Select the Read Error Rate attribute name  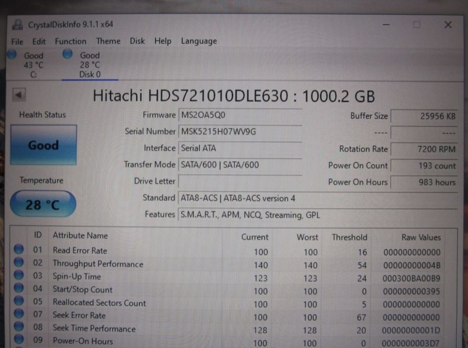pos(80,250)
